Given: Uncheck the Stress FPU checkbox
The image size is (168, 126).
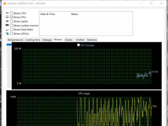Looking at the screenshot, I should point(12,17).
